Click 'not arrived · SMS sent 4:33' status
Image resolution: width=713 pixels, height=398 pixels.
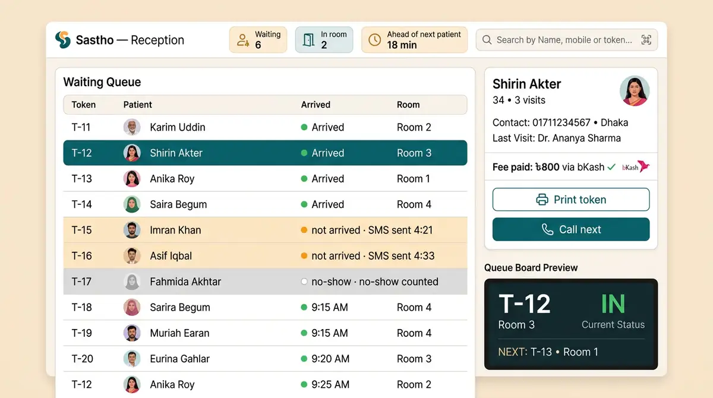click(373, 256)
